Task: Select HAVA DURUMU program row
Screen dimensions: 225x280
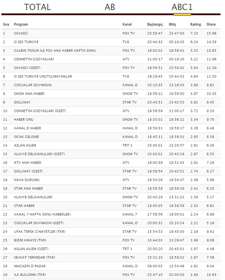Action: click(x=27, y=180)
